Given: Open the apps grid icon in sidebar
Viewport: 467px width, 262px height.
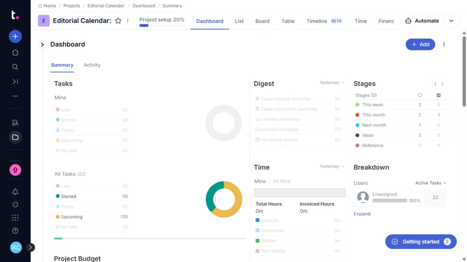Looking at the screenshot, I should click(15, 218).
